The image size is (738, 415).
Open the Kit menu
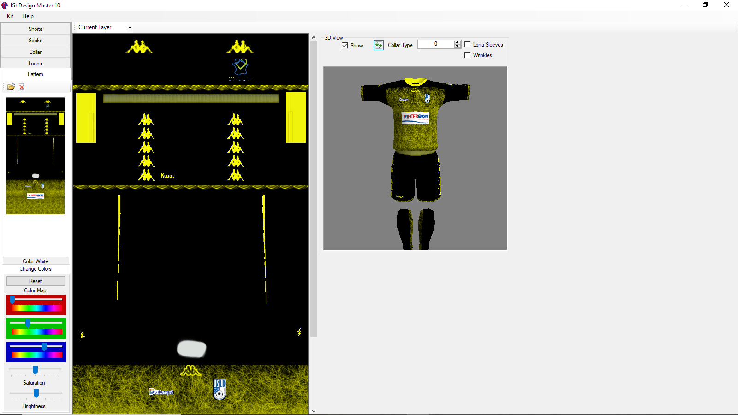click(x=10, y=16)
